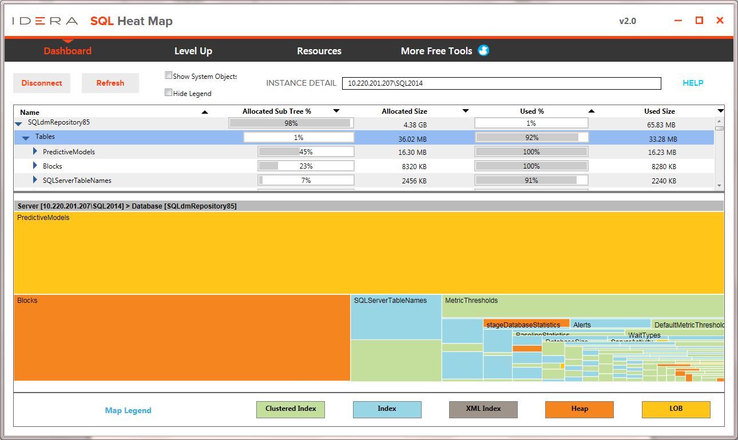The height and width of the screenshot is (440, 738).
Task: Select the SQLServerTableNames index block
Action: (396, 317)
